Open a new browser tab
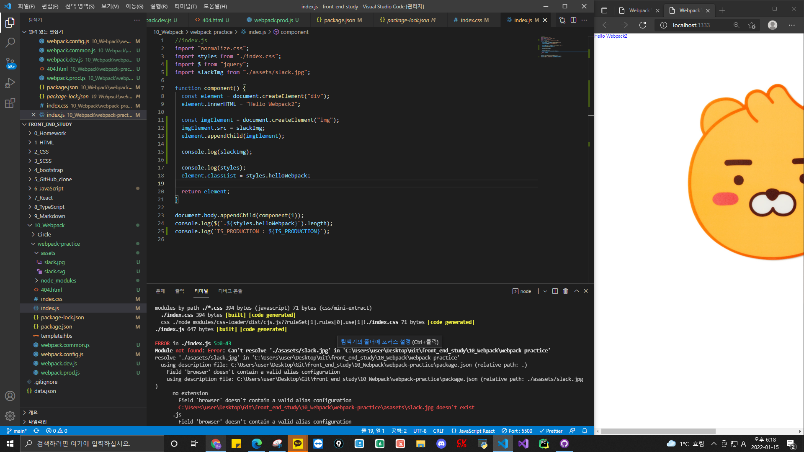This screenshot has height=452, width=804. point(722,10)
